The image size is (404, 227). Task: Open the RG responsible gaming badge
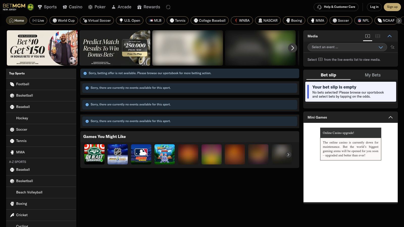click(x=31, y=7)
